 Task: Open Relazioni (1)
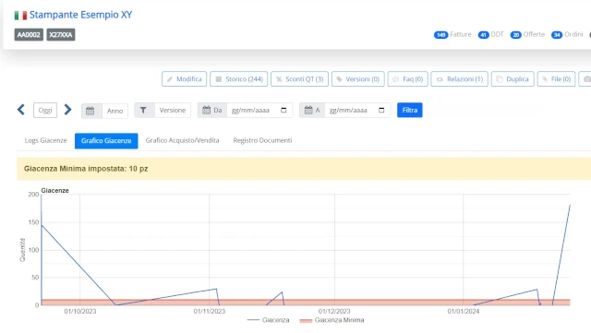pos(460,79)
